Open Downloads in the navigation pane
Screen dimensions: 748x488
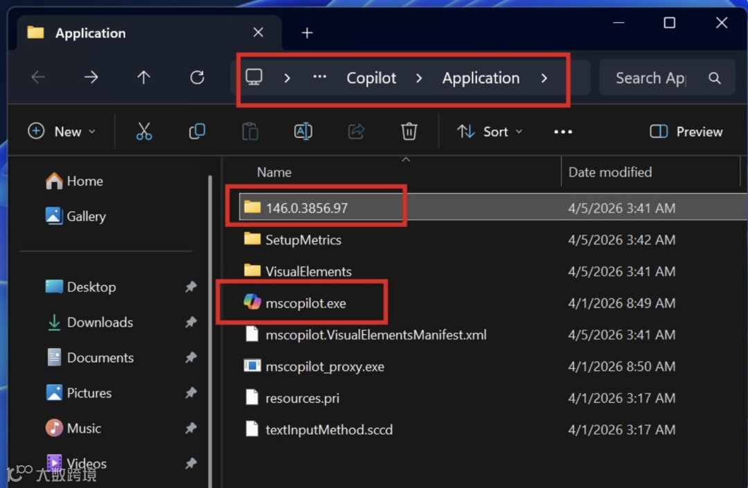(89, 322)
